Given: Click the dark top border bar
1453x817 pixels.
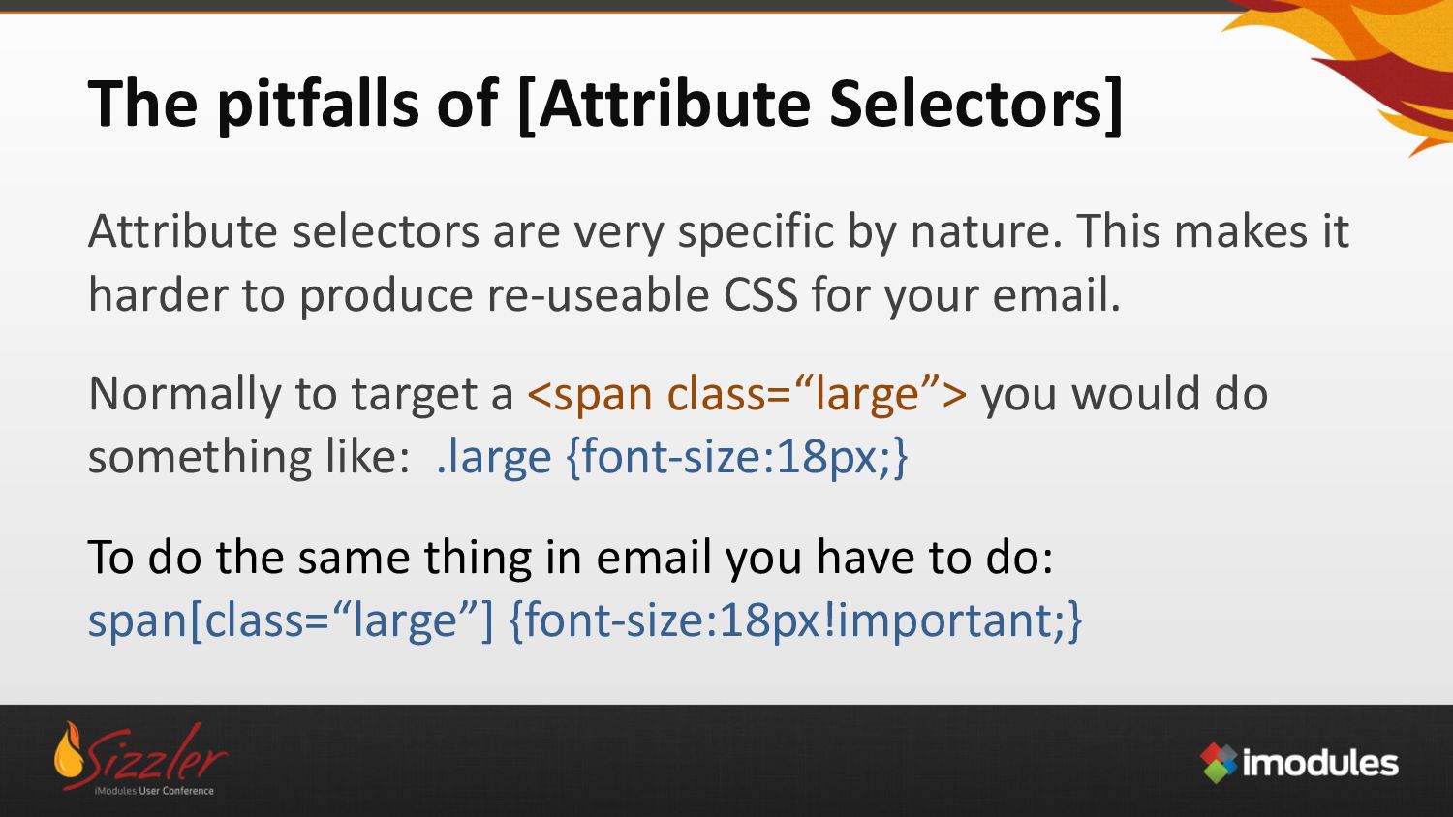Looking at the screenshot, I should 726,6.
